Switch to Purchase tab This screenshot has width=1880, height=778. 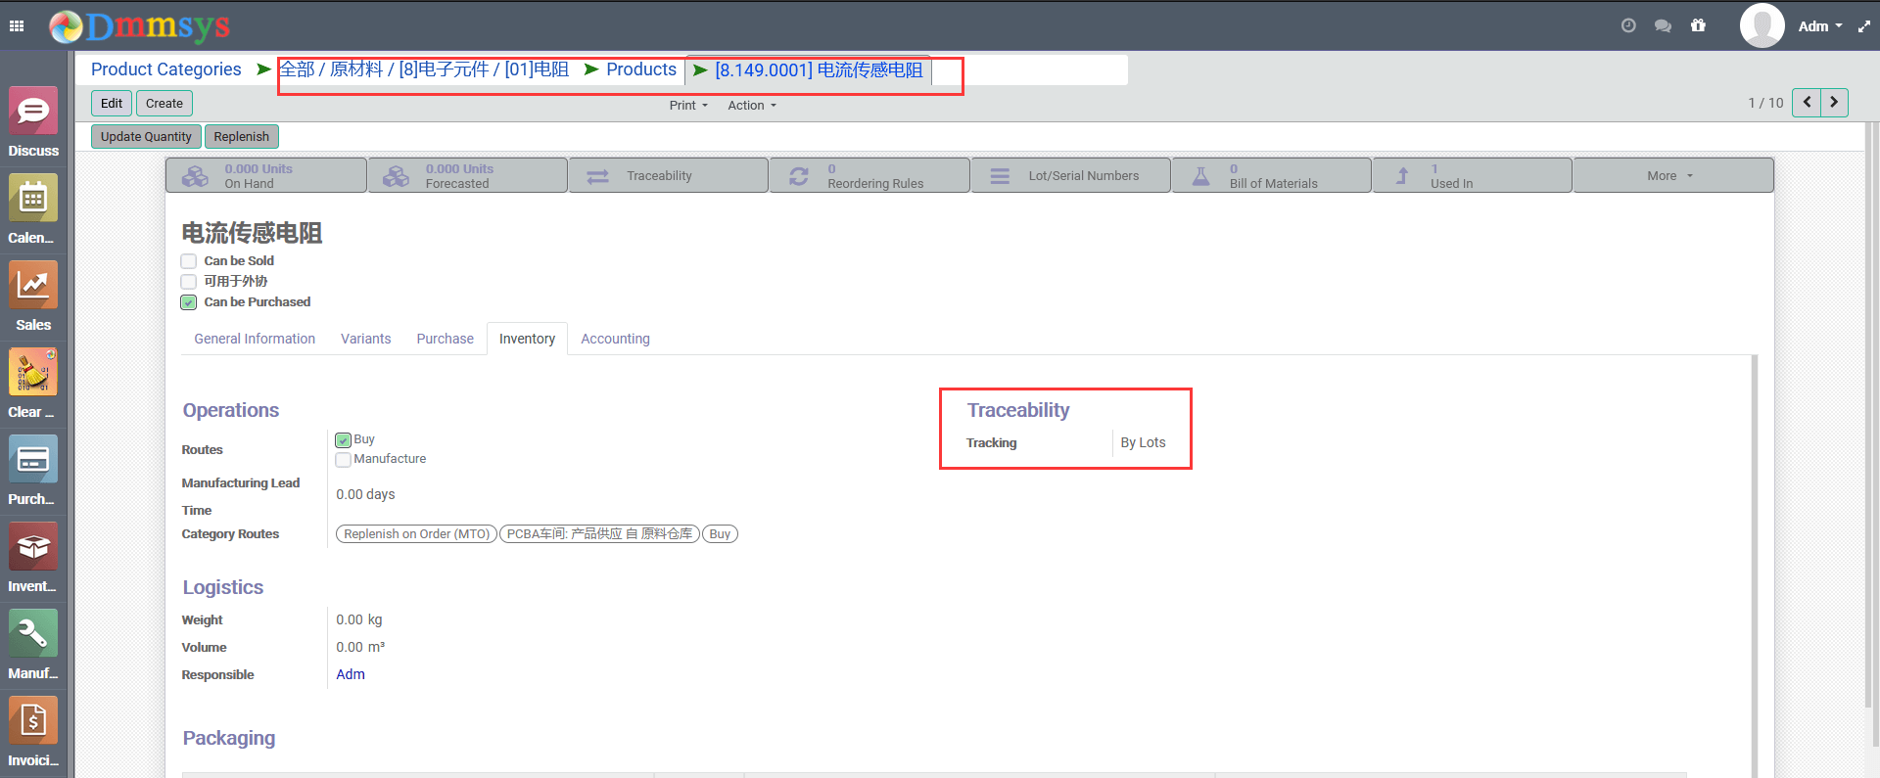click(446, 339)
